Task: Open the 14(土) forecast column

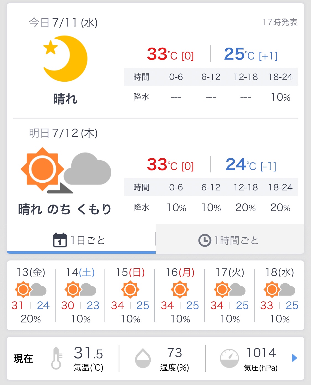Action: (80, 295)
